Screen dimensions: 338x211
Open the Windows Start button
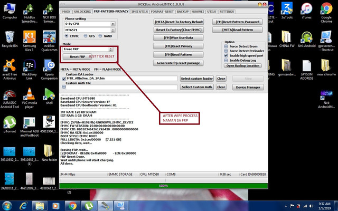coord(7,206)
